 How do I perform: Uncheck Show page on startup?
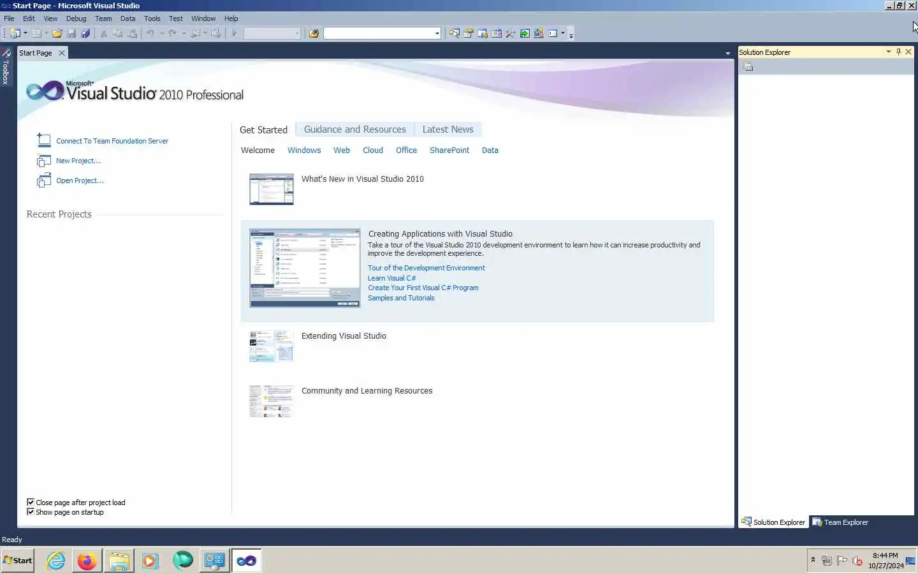point(31,511)
